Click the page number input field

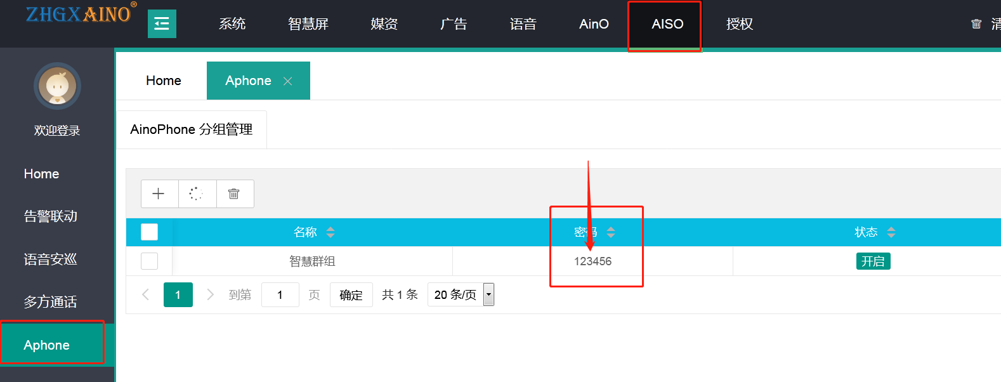(x=280, y=294)
